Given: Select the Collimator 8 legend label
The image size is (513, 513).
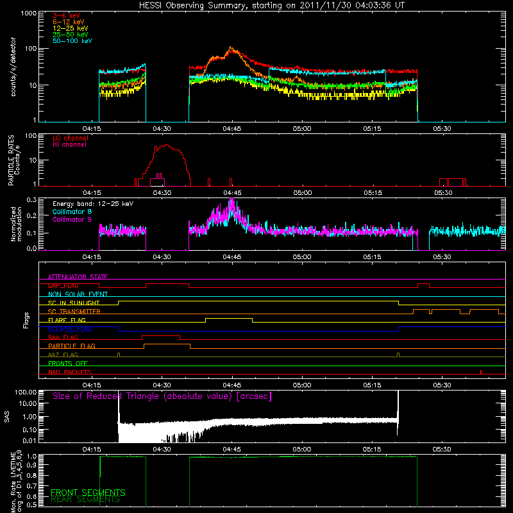Looking at the screenshot, I should click(72, 212).
